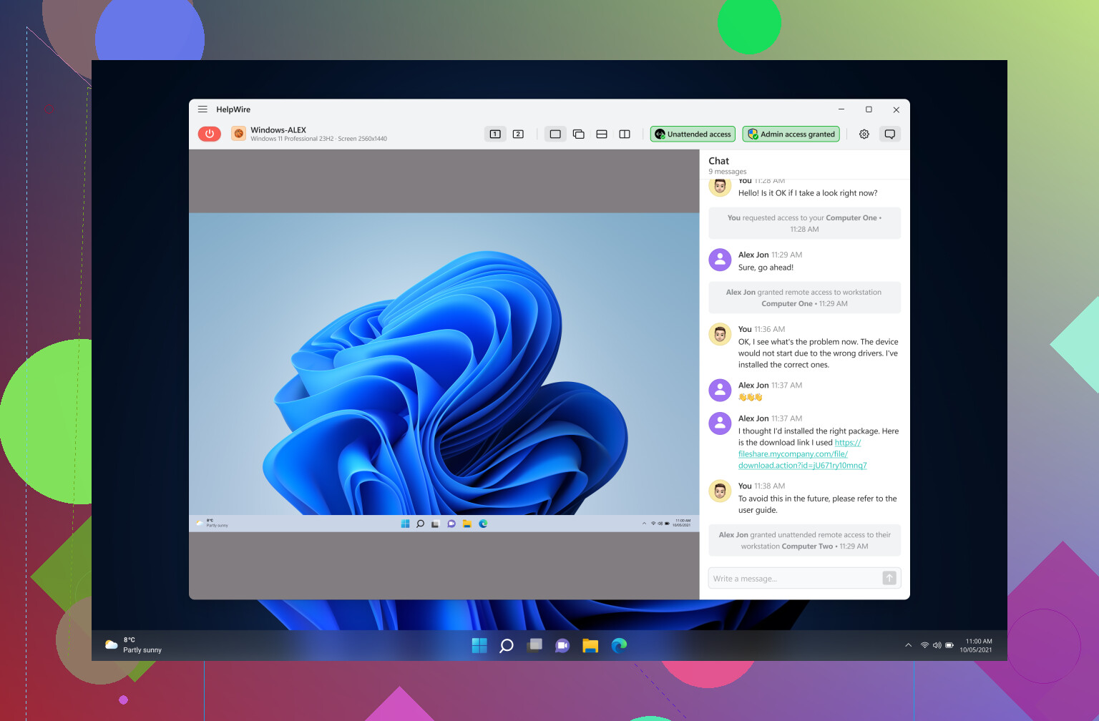
Task: Click the remote desktop's Start button
Action: 405,524
